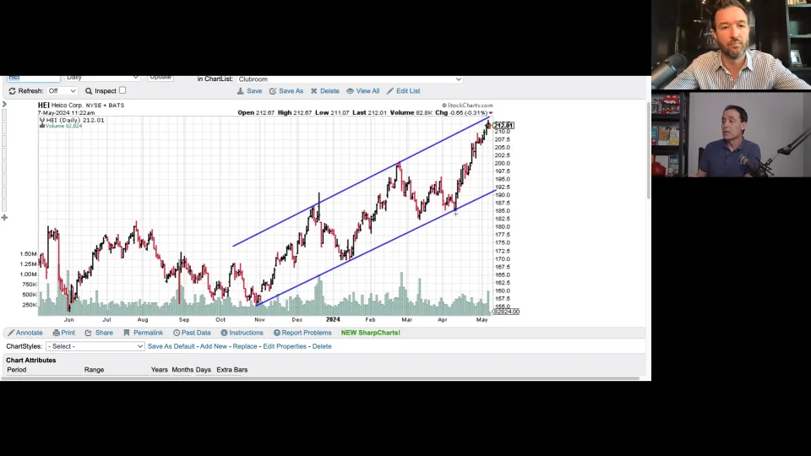The width and height of the screenshot is (811, 456).
Task: Click the lower-right presenter webcam thumbnail
Action: click(x=731, y=134)
